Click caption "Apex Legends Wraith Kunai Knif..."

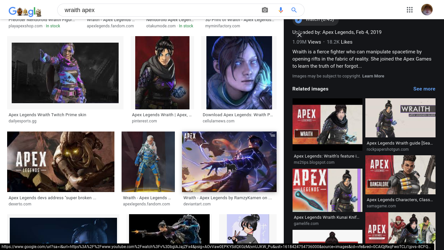click(327, 217)
